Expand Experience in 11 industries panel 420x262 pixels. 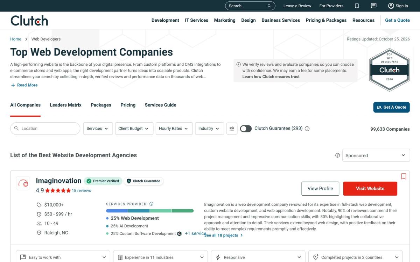161,257
